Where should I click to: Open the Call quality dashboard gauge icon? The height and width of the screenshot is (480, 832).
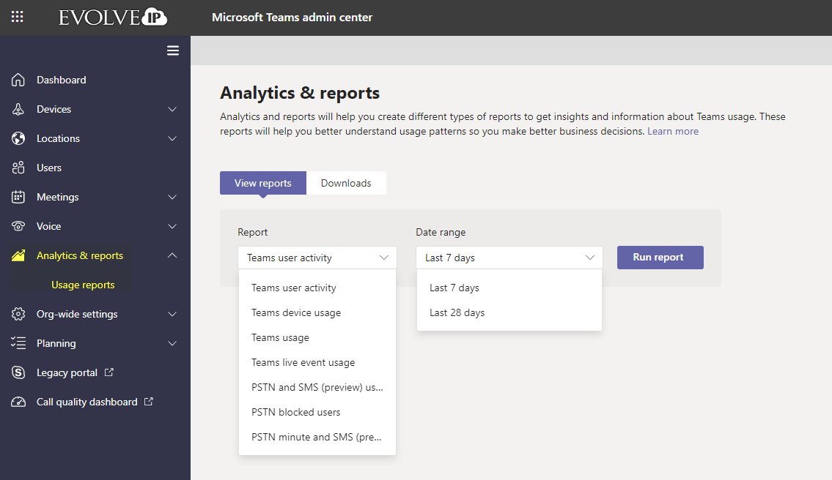[19, 402]
